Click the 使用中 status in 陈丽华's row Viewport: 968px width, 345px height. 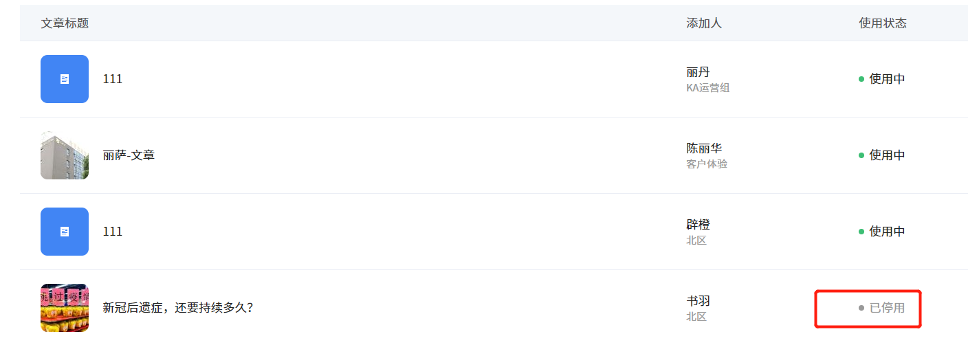coord(881,155)
